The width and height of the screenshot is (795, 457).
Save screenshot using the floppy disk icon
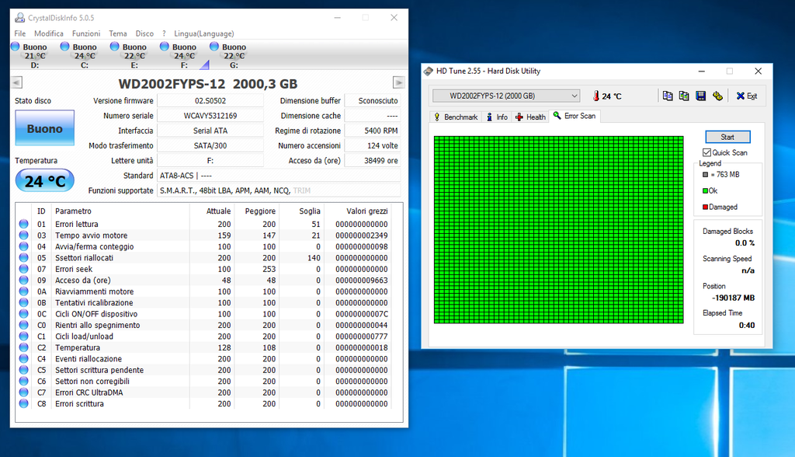click(x=700, y=96)
